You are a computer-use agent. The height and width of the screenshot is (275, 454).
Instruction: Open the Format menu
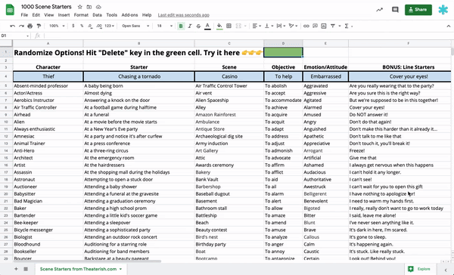(81, 15)
